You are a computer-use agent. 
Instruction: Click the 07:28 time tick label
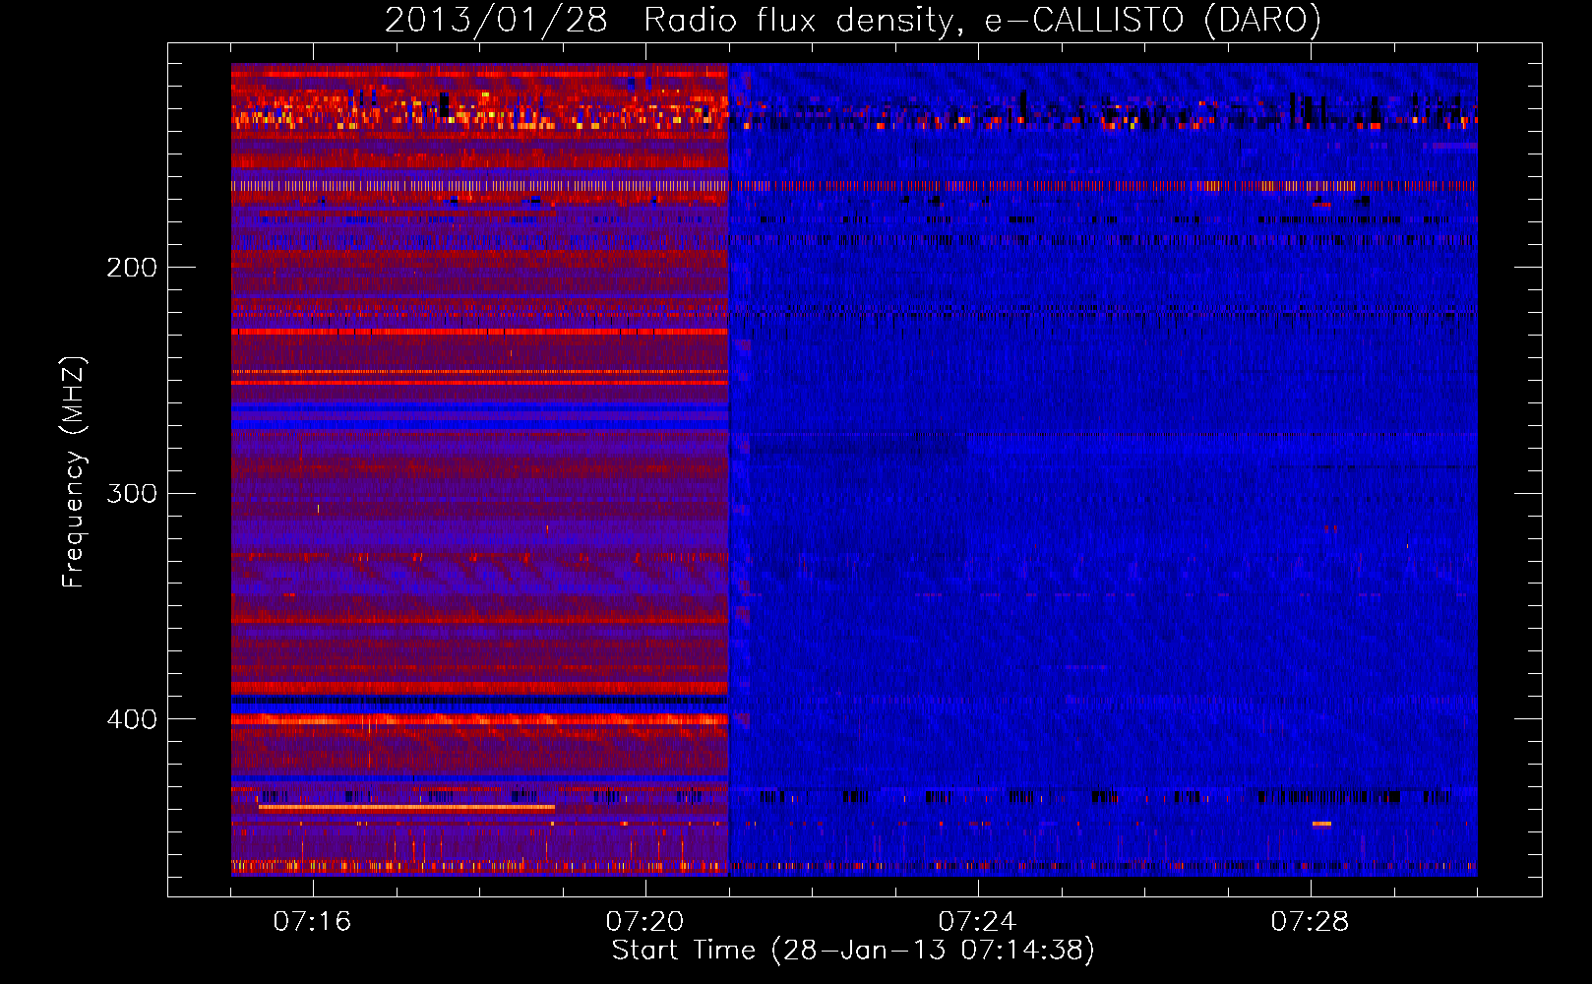click(1310, 921)
